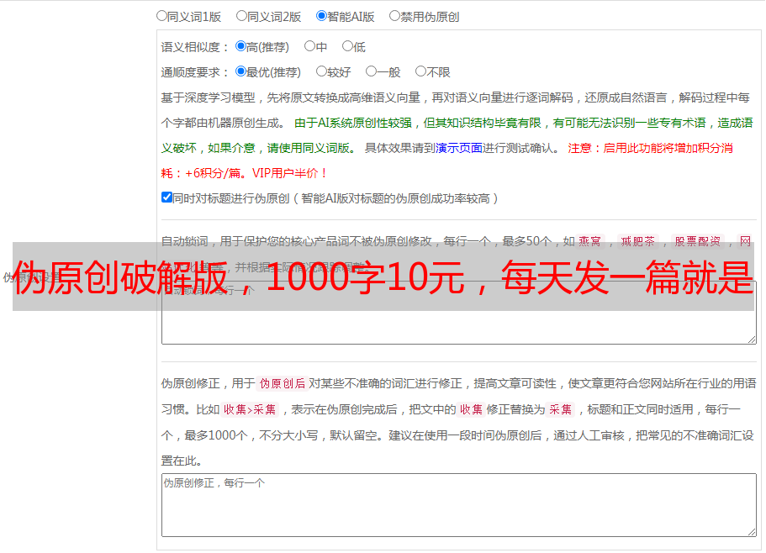Focus the 伪原创修正 text area

coord(458,508)
